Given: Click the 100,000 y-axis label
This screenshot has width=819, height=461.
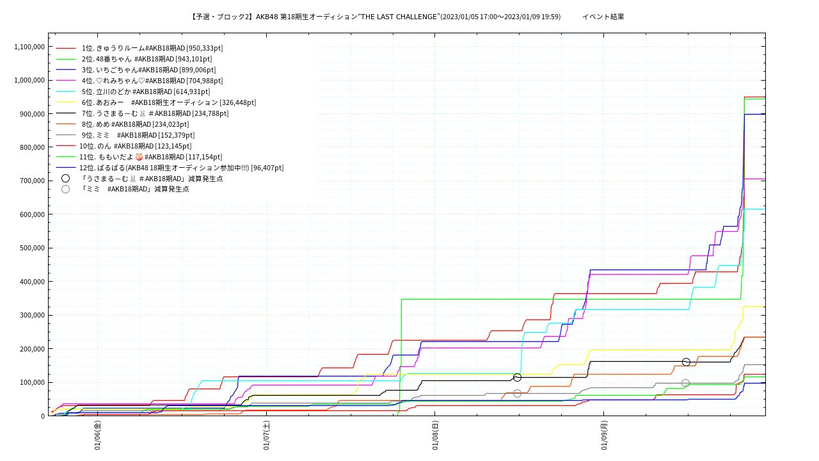Looking at the screenshot, I should pyautogui.click(x=33, y=382).
